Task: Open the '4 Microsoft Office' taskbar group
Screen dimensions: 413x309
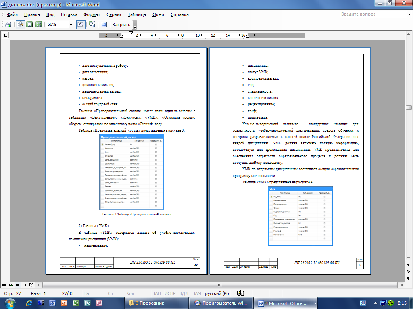Action: [x=286, y=303]
